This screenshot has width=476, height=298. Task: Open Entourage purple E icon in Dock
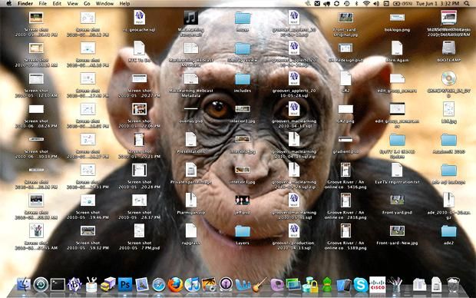point(276,285)
